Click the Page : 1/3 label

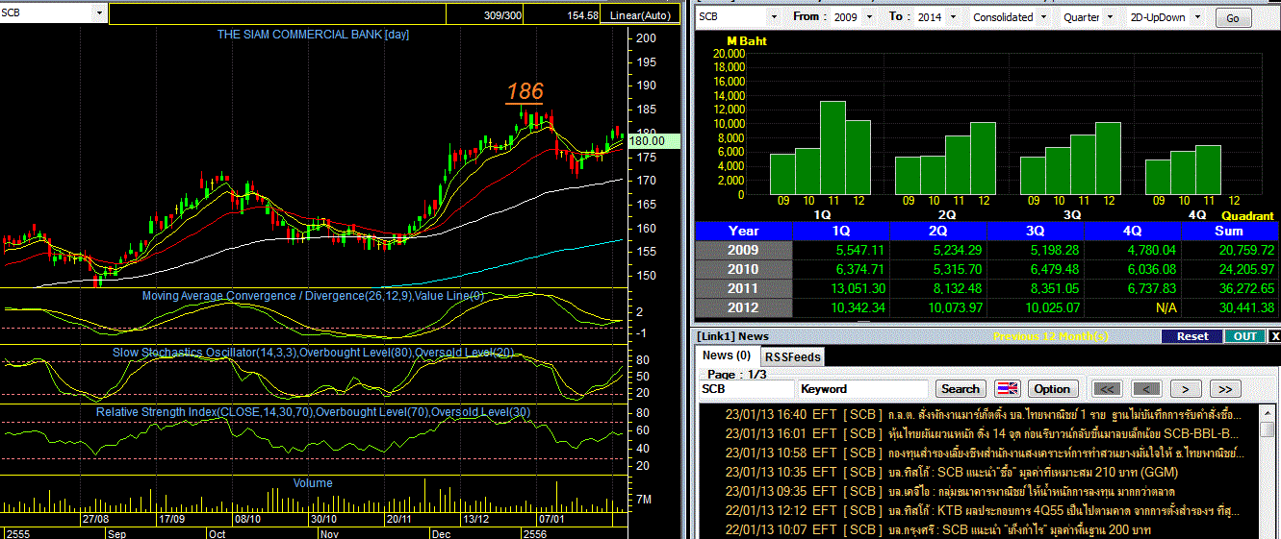pyautogui.click(x=736, y=374)
